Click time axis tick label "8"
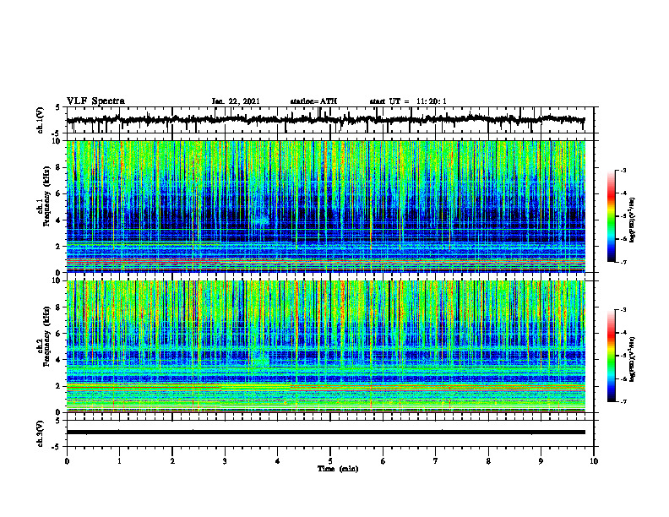669x517 pixels. coord(488,461)
